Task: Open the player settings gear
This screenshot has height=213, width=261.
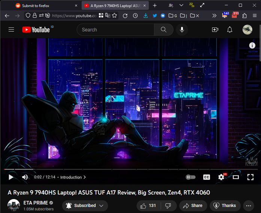Action: pyautogui.click(x=221, y=177)
